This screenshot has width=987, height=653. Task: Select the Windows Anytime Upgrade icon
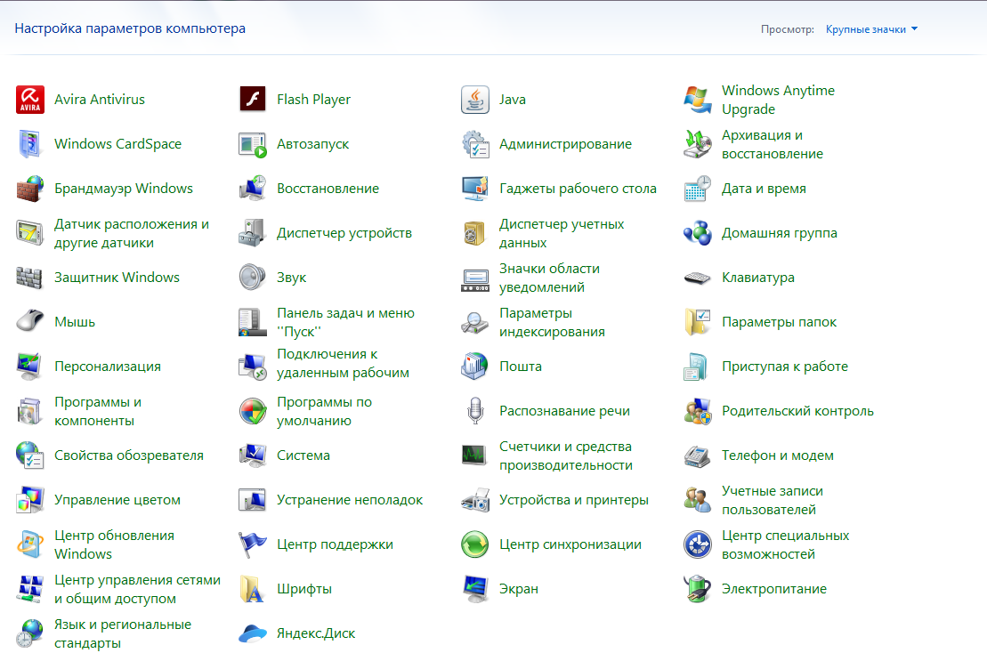(698, 100)
